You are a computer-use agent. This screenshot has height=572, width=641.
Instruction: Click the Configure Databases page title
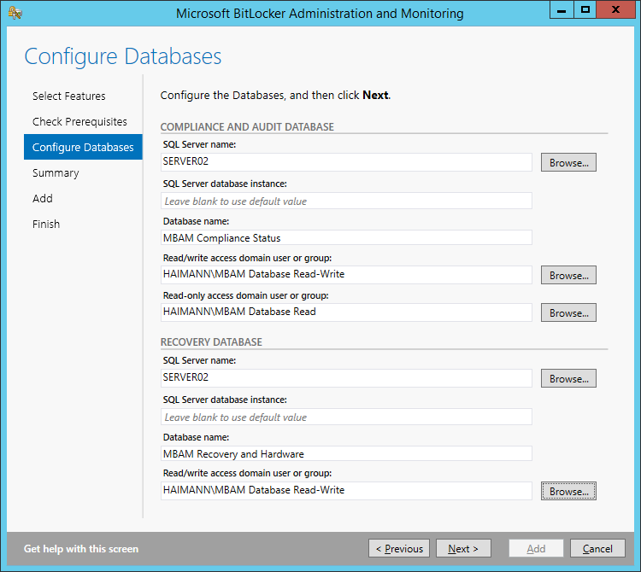click(122, 56)
